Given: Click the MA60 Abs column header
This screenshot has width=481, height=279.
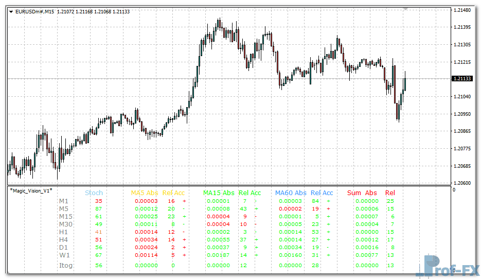Looking at the screenshot, I should point(291,193).
